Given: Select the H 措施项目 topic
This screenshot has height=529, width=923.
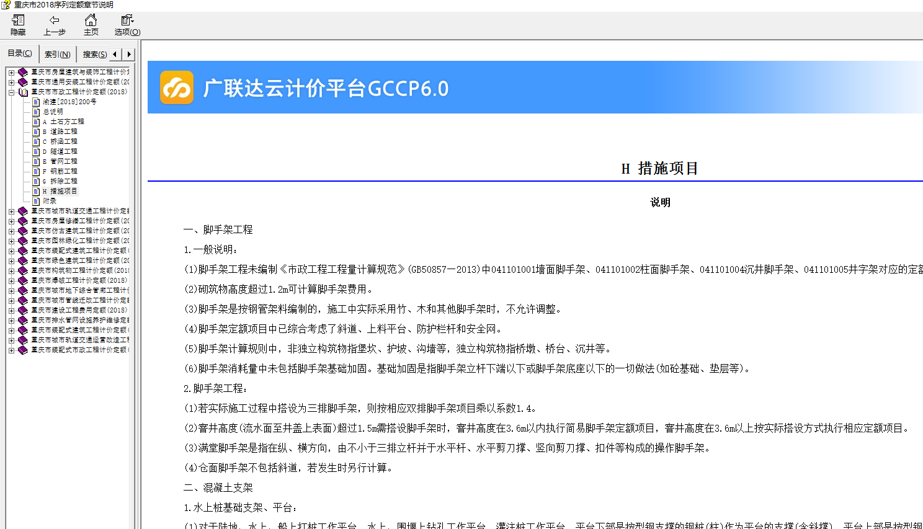Looking at the screenshot, I should [x=60, y=191].
